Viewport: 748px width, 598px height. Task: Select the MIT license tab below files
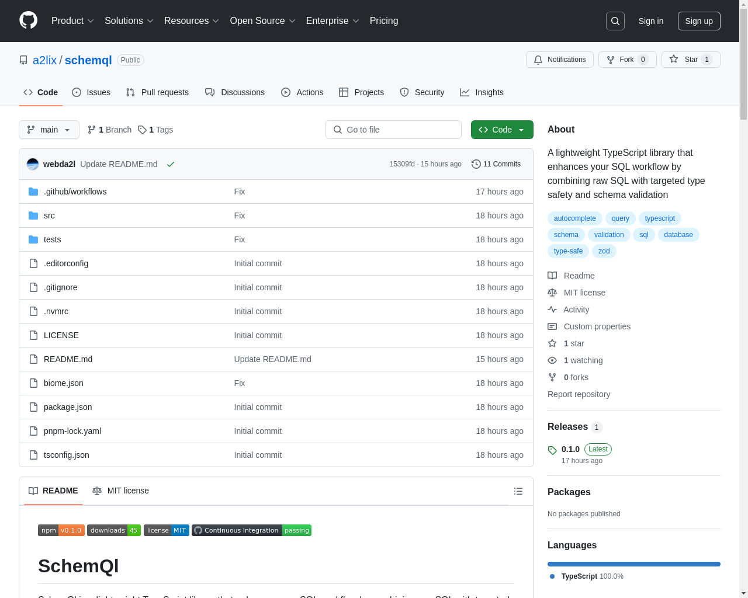click(x=120, y=491)
